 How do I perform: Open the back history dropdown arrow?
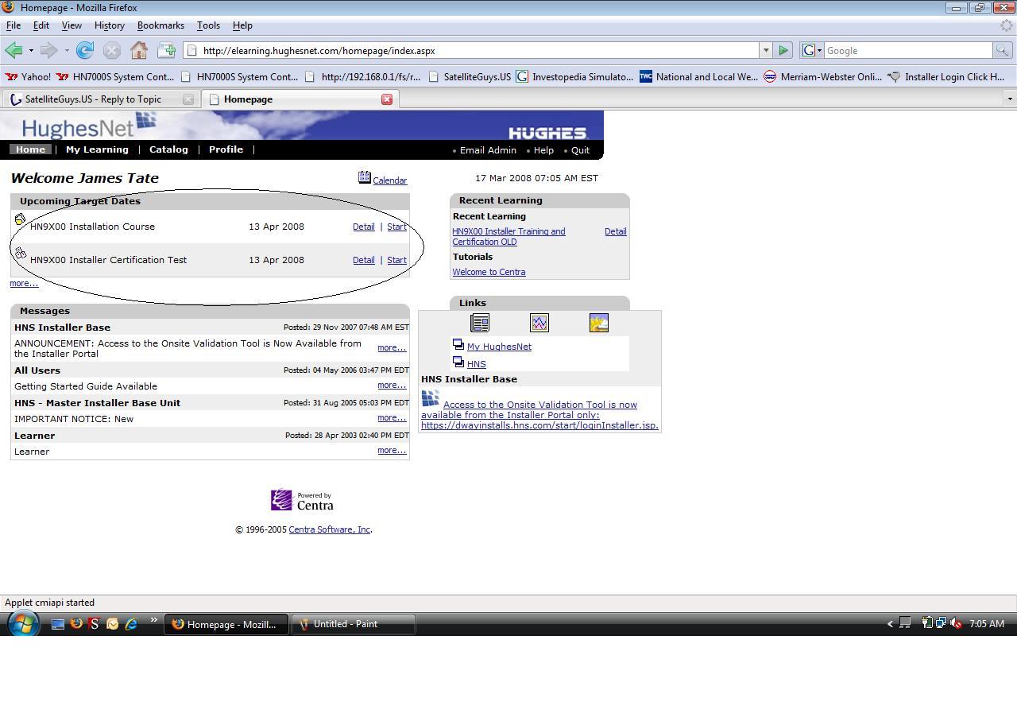31,50
